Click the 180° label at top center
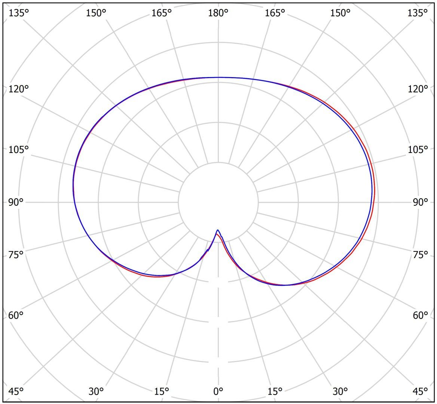 click(x=218, y=13)
